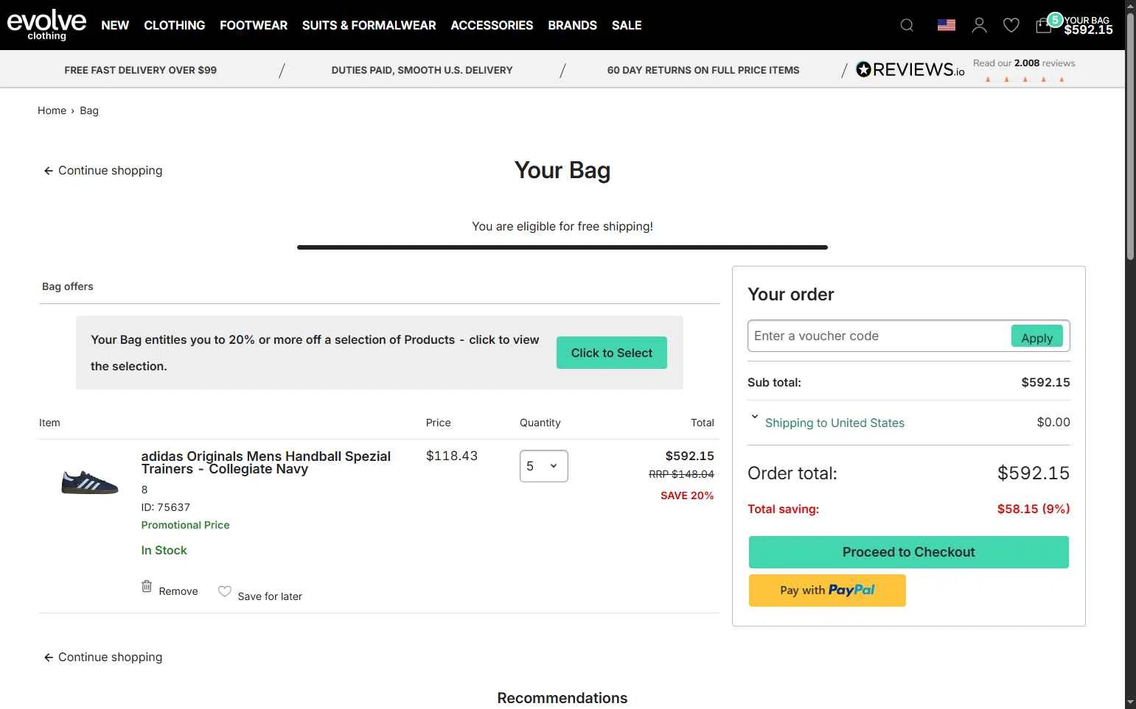Click the ID: 75637 text
1136x709 pixels.
tap(165, 507)
